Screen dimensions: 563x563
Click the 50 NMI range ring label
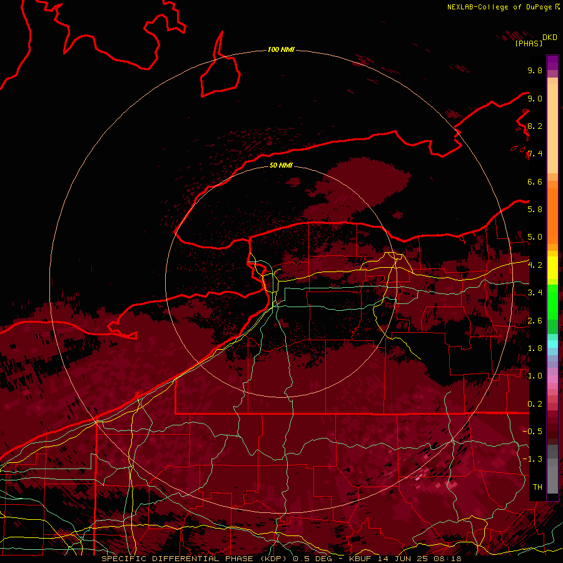pos(281,165)
